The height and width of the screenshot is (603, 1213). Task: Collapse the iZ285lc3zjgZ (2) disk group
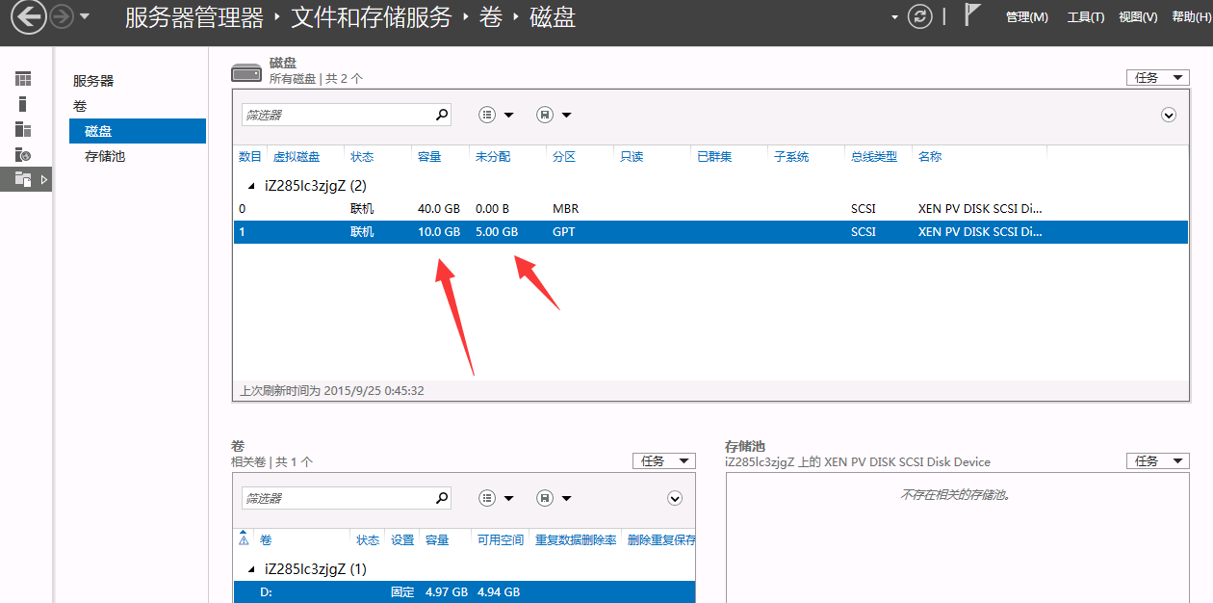point(252,186)
